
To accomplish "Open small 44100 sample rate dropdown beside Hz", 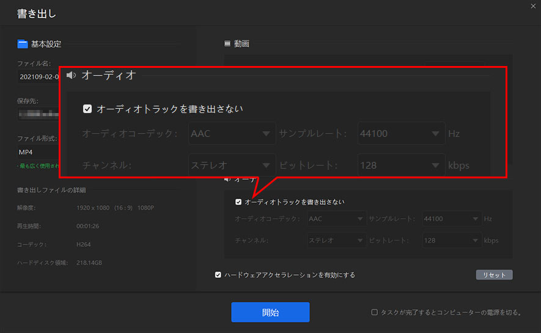I will 451,219.
